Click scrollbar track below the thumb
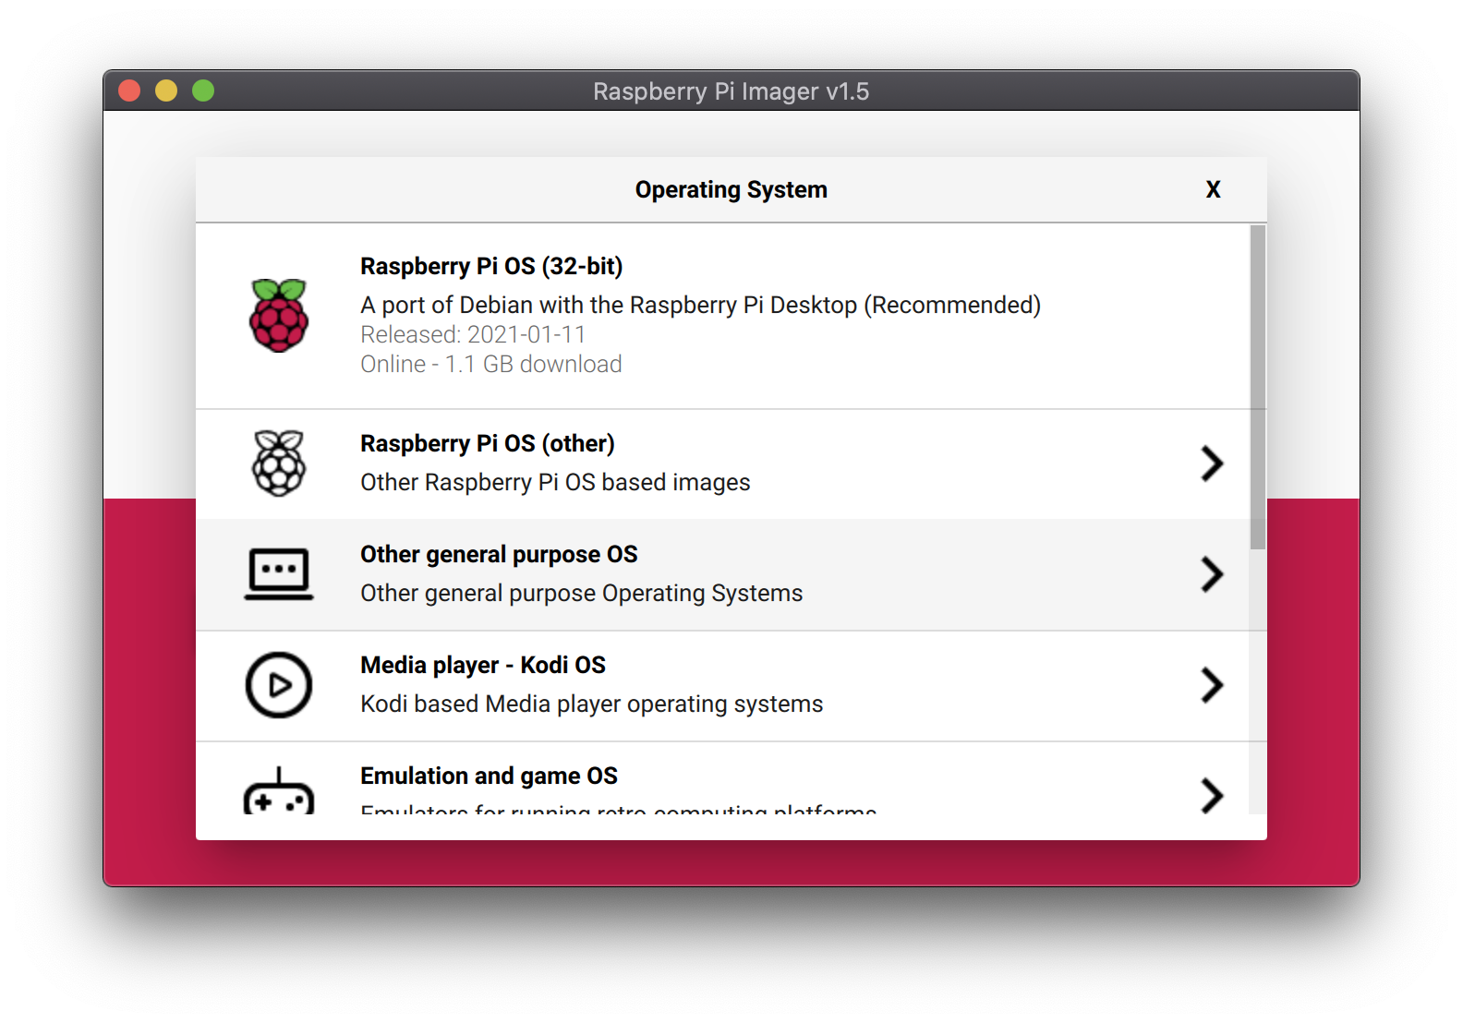The height and width of the screenshot is (1023, 1463). [1257, 683]
